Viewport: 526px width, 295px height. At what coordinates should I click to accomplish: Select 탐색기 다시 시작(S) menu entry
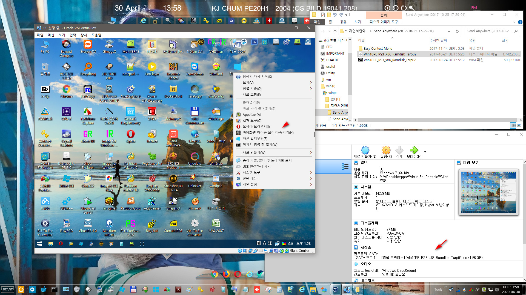point(274,76)
